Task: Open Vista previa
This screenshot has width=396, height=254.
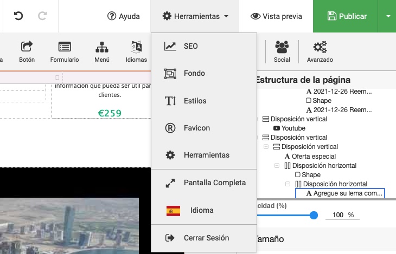Action: 276,16
